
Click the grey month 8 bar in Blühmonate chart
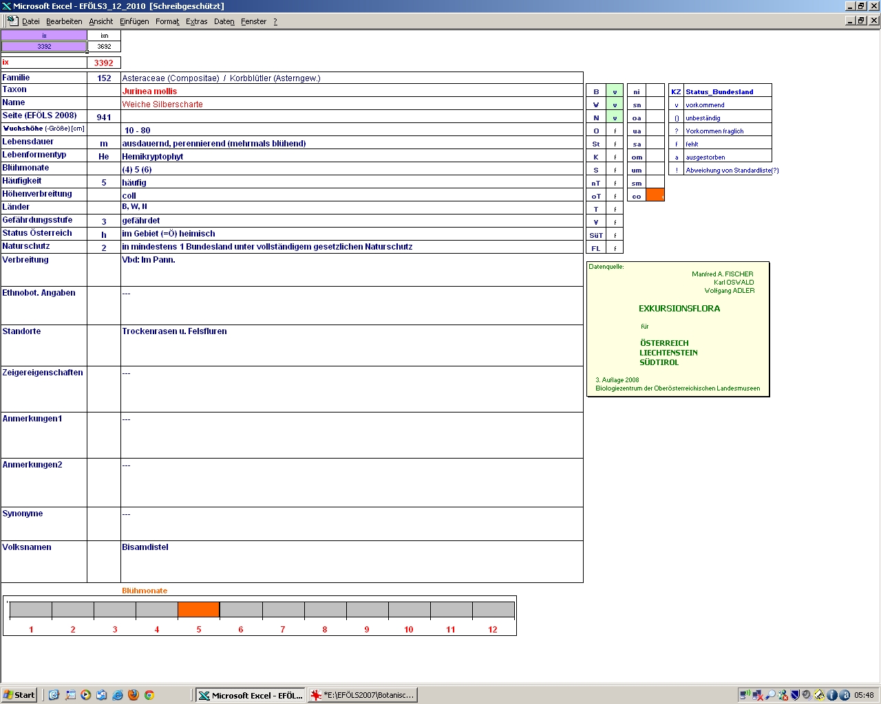click(x=325, y=610)
